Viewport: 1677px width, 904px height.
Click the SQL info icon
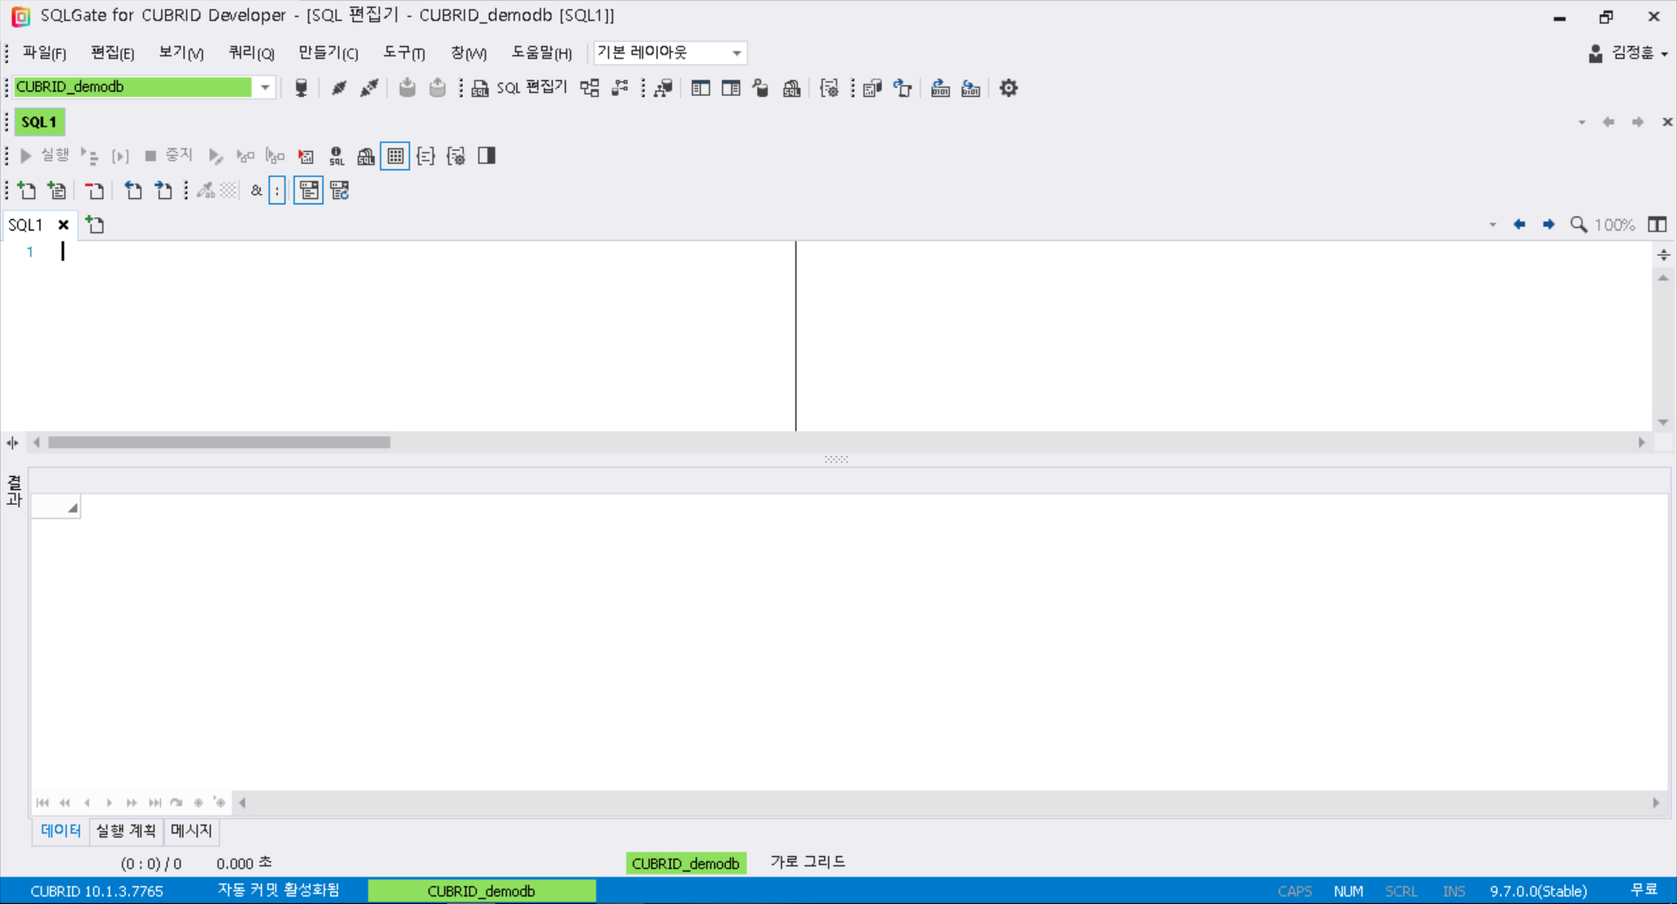pos(336,156)
